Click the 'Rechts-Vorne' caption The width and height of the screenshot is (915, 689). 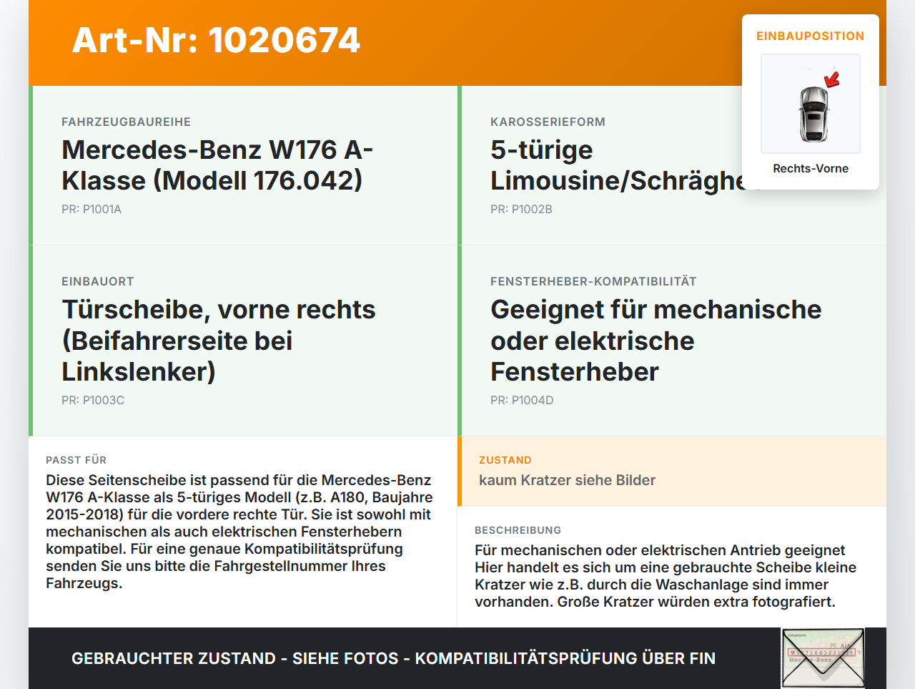(x=811, y=168)
